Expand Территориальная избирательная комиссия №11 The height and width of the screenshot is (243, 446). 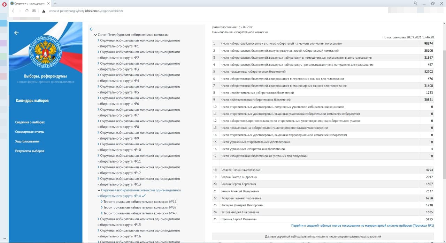(102, 202)
